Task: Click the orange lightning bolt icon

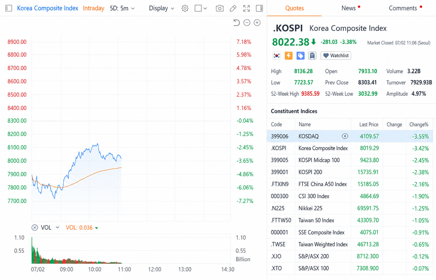Action: (x=288, y=56)
